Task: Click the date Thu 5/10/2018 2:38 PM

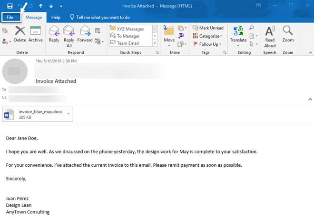Action: [x=56, y=61]
